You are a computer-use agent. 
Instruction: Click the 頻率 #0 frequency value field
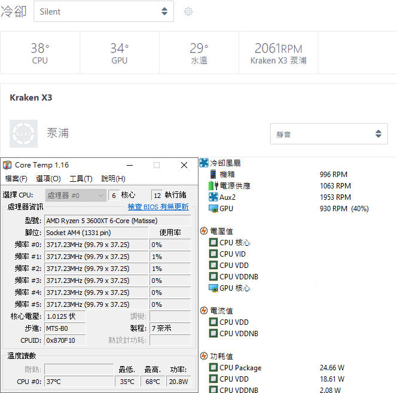[x=96, y=245]
